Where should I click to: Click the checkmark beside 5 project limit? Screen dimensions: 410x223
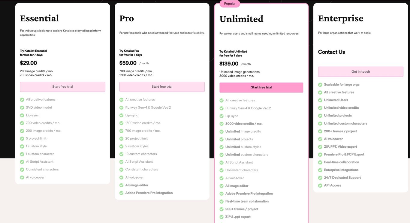pyautogui.click(x=22, y=138)
